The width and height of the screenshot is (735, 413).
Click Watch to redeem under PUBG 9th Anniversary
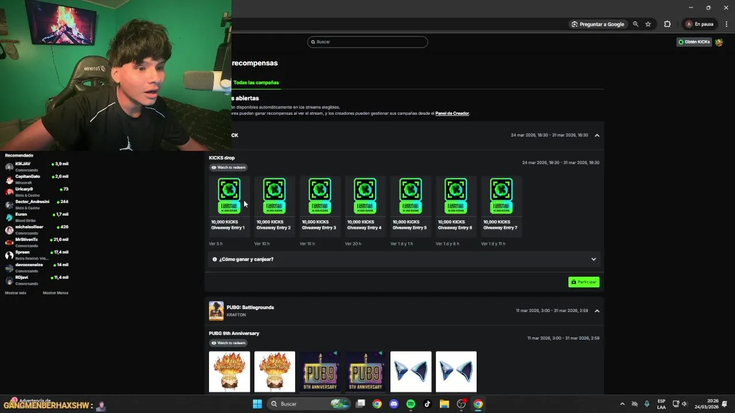(x=229, y=343)
